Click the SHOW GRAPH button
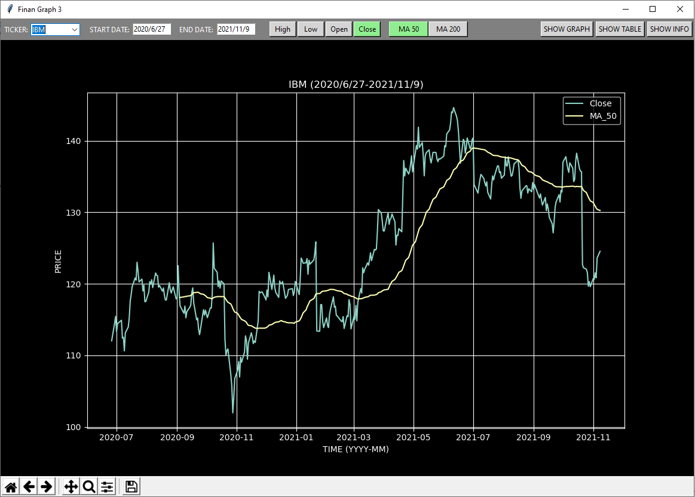The image size is (695, 497). 567,29
